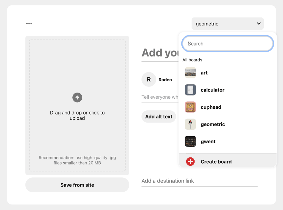This screenshot has height=210, width=283.
Task: Click the calculator board thumbnail
Action: pyautogui.click(x=190, y=90)
